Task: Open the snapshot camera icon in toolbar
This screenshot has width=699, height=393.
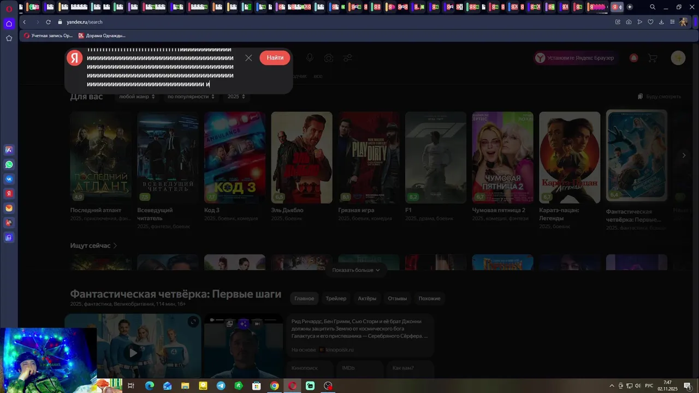Action: 629,22
